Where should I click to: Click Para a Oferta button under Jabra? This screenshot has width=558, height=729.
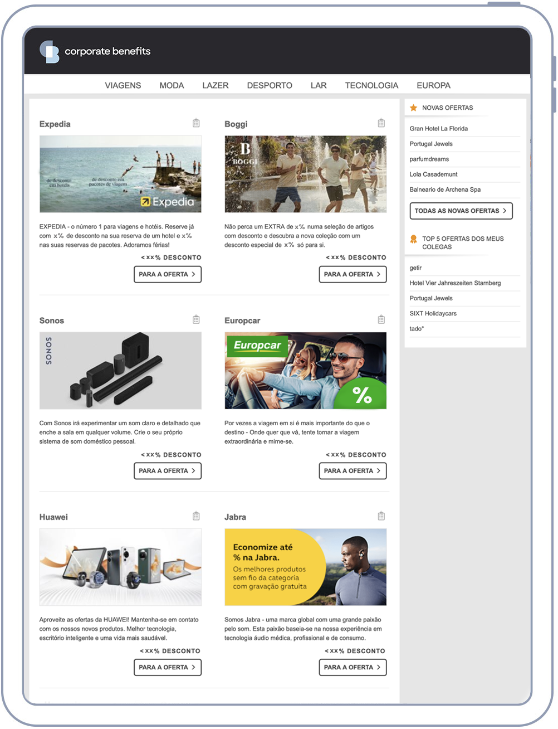(x=353, y=667)
